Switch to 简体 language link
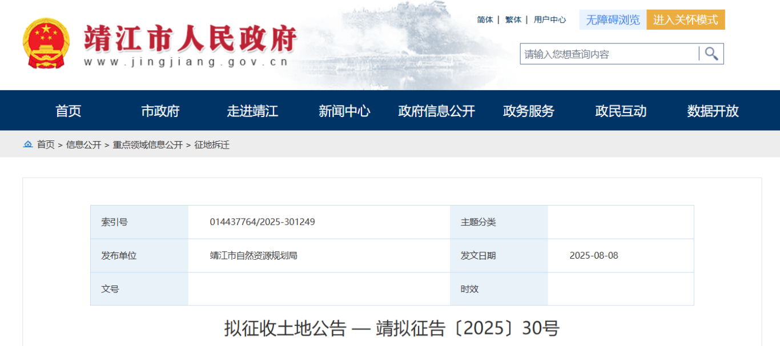Image resolution: width=780 pixels, height=346 pixels. point(485,19)
